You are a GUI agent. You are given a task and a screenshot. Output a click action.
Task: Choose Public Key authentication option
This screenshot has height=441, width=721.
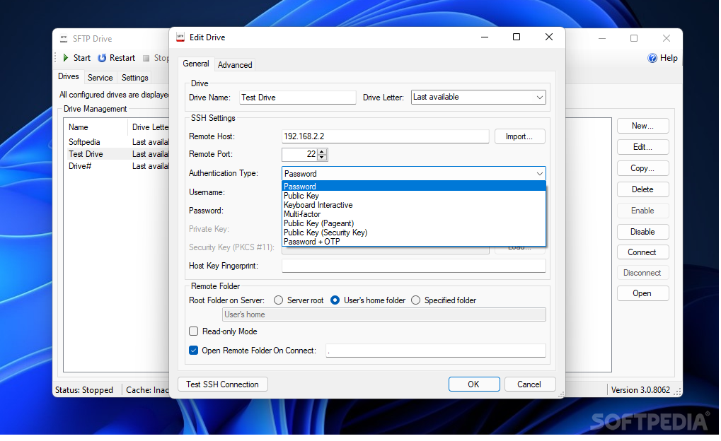(413, 196)
